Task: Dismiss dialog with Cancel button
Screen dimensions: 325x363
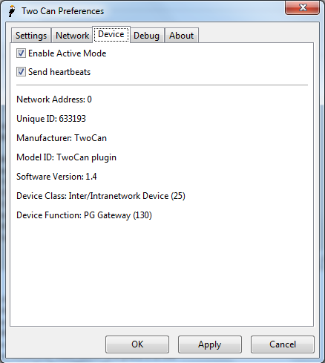Action: [283, 344]
